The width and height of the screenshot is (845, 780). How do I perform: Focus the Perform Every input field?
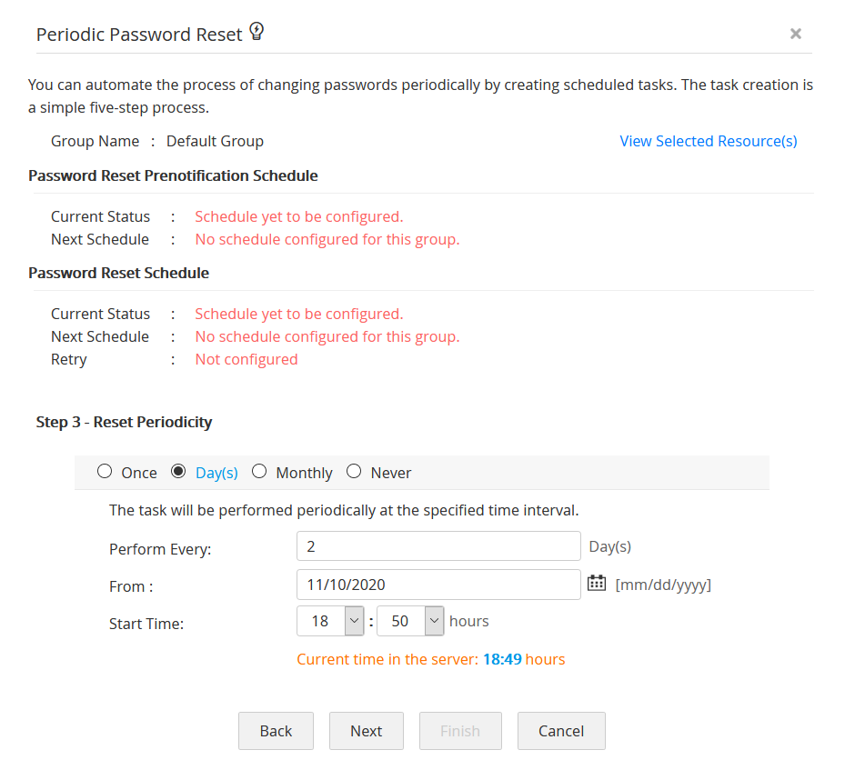tap(438, 546)
